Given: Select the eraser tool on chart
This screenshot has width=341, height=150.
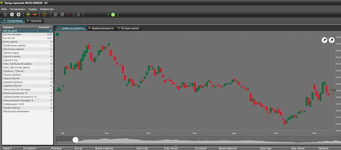Looking at the screenshot, I should [x=332, y=40].
